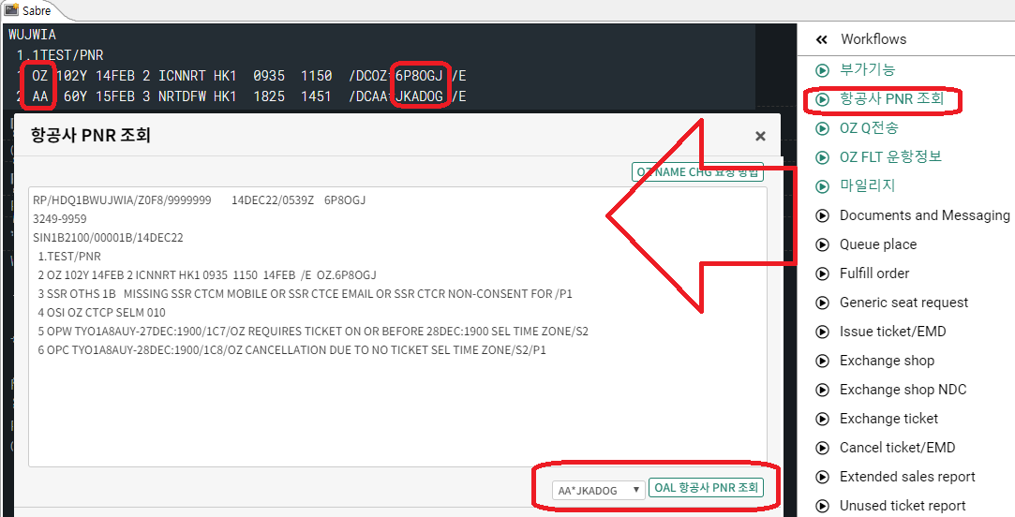Click the OZ NAME CHG 요청방법 button
The image size is (1015, 517).
pos(698,172)
